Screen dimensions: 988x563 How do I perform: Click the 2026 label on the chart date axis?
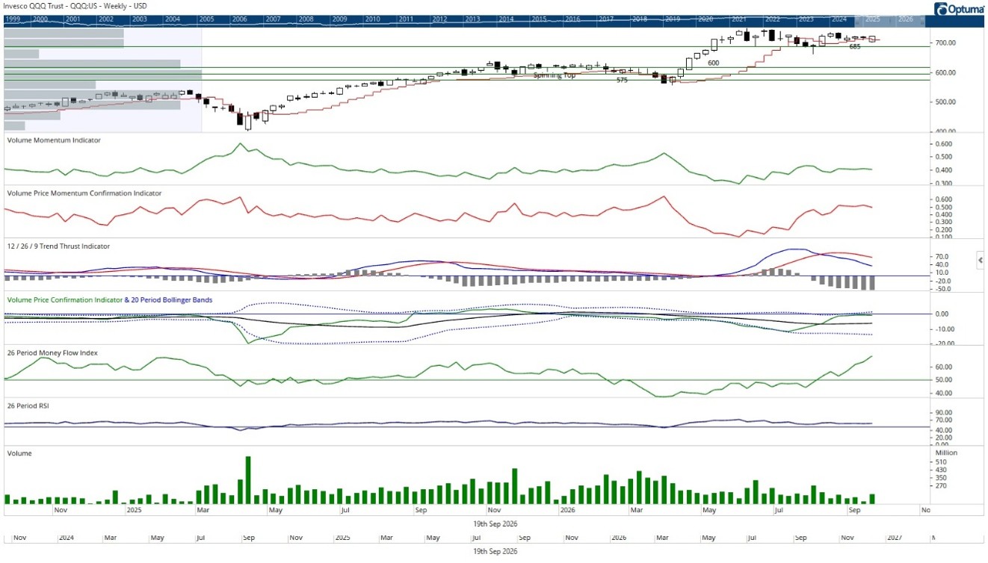pyautogui.click(x=569, y=511)
